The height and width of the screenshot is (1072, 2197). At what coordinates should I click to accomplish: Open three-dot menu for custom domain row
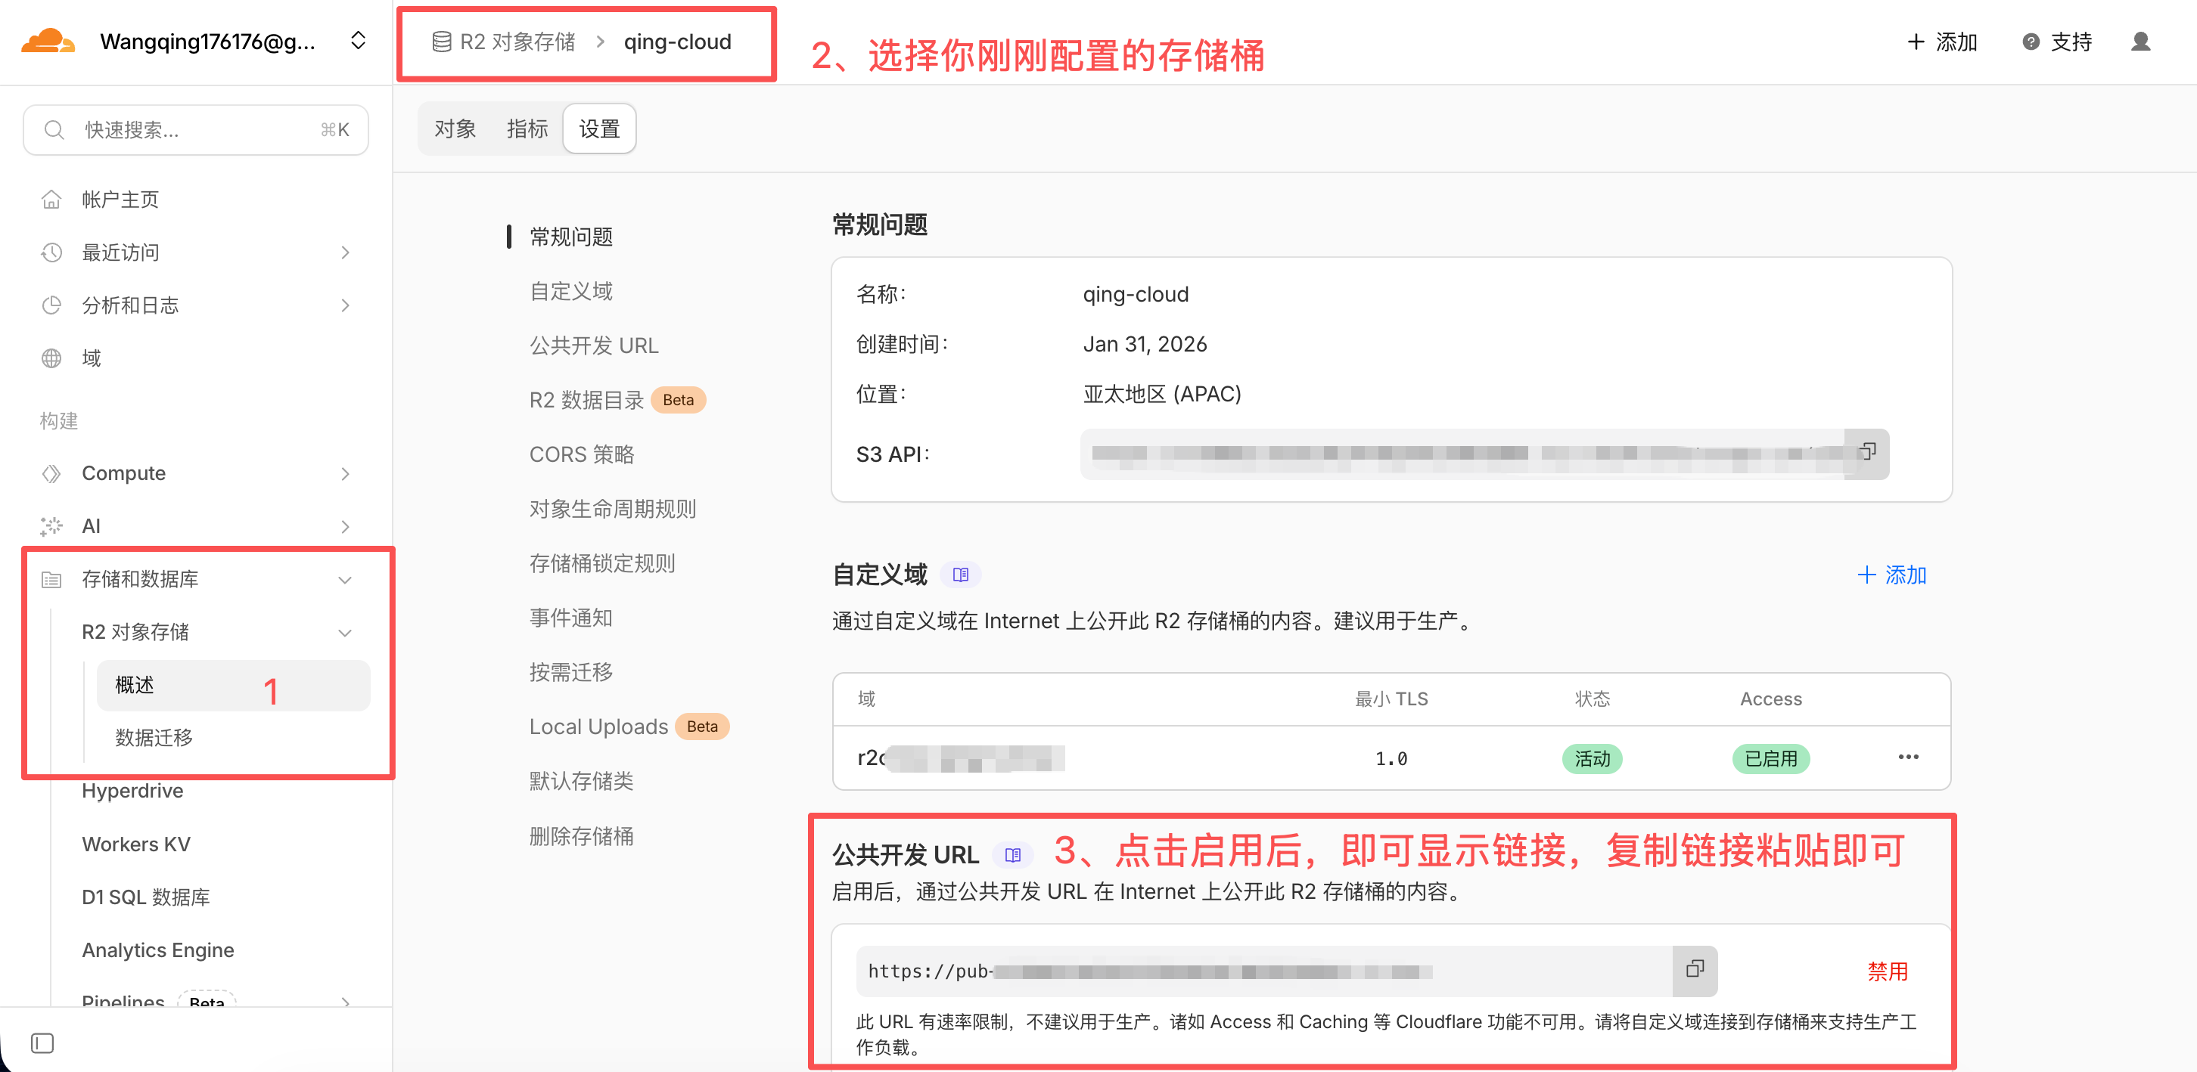(x=1908, y=758)
